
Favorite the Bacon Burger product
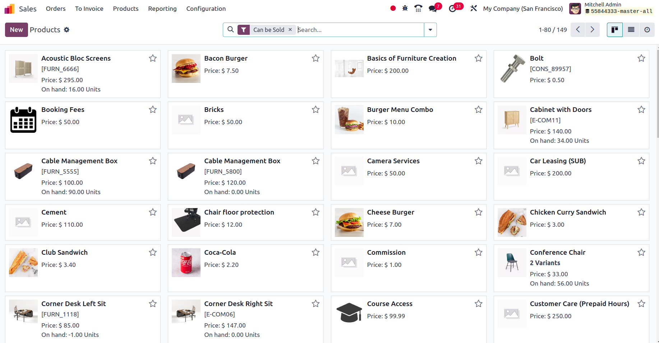315,58
